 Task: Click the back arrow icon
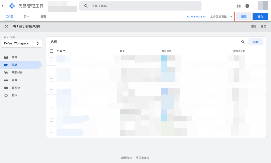pyautogui.click(x=3, y=6)
